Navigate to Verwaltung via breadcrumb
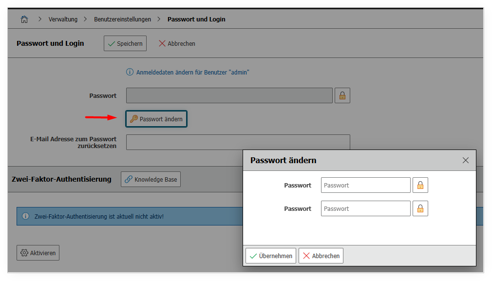 pyautogui.click(x=63, y=19)
